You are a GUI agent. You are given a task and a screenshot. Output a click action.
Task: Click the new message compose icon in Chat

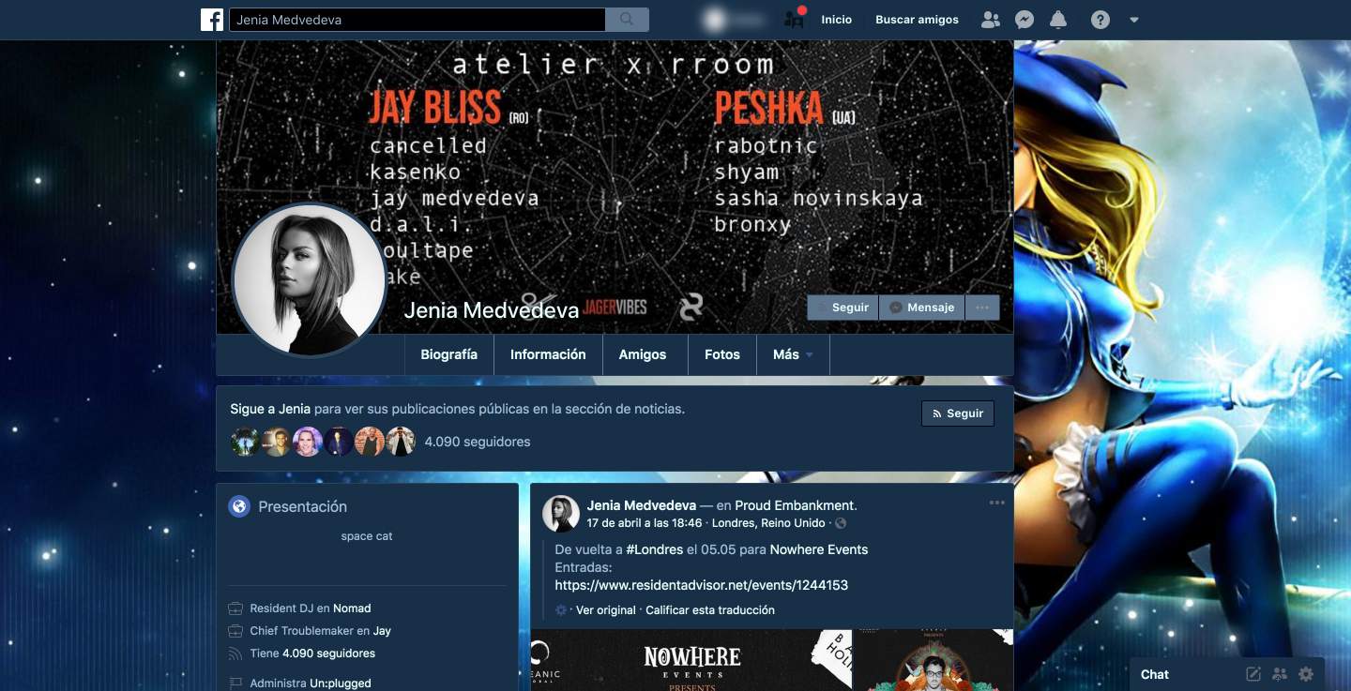1252,674
